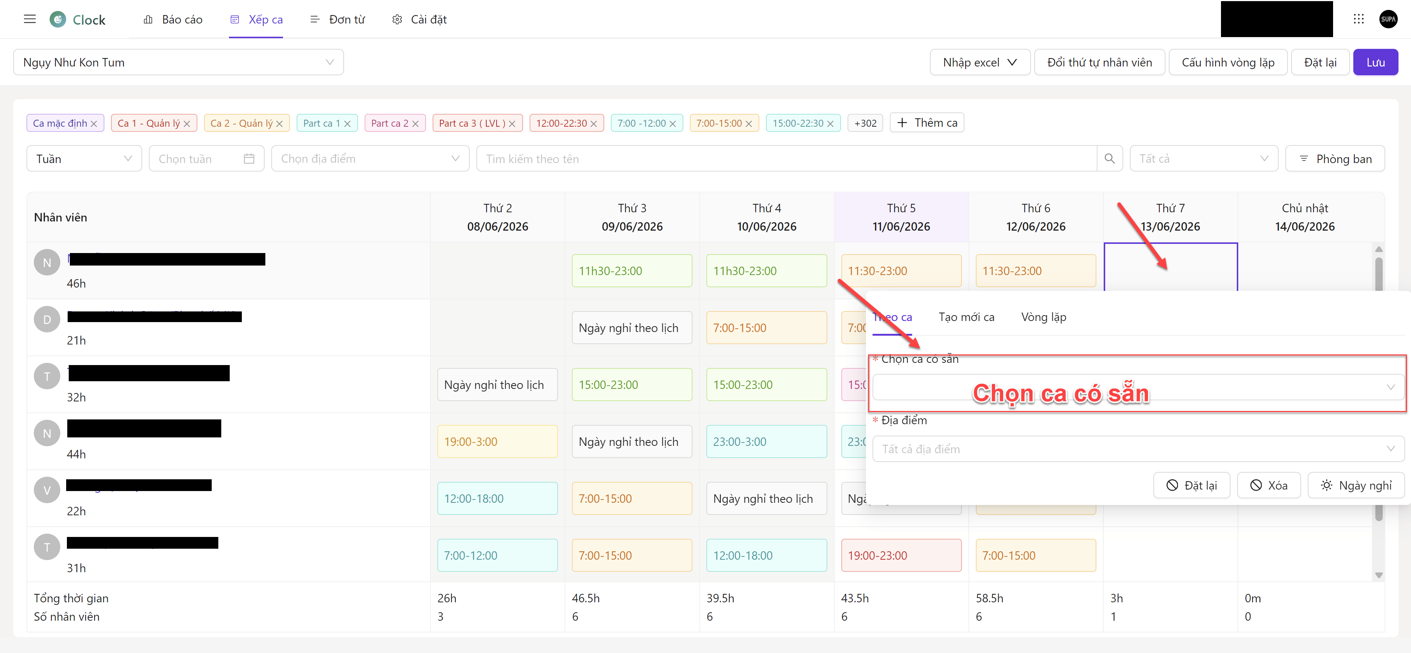Click avatar D of 21h employee
1411x653 pixels.
(x=47, y=320)
